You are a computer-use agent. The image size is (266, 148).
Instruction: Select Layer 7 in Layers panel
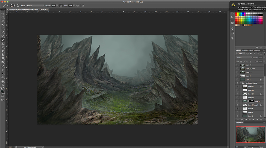pyautogui.click(x=251, y=109)
